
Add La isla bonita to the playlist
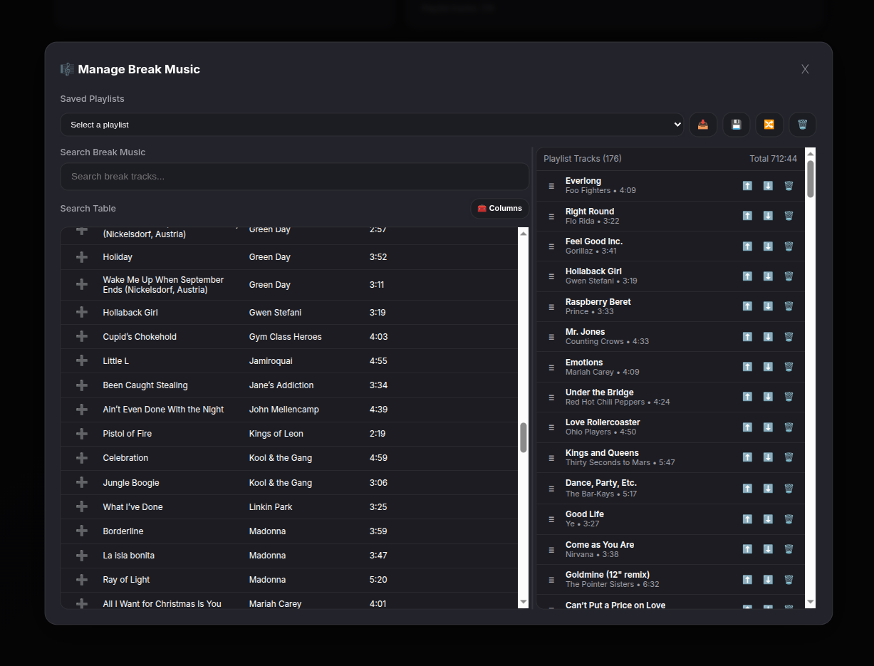point(82,555)
